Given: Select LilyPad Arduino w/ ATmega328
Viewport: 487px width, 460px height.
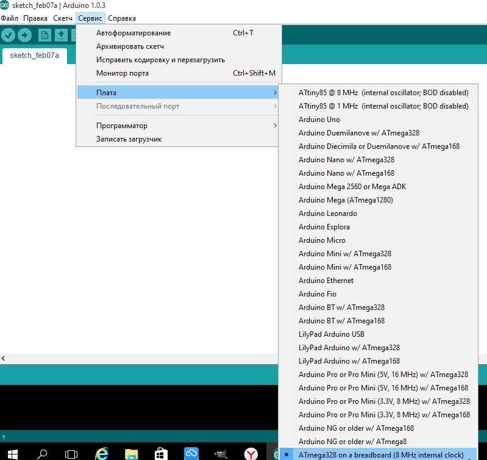Looking at the screenshot, I should [378, 348].
